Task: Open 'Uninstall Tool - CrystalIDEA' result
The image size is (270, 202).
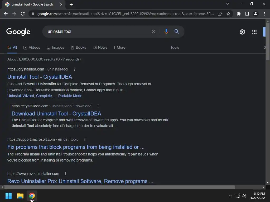Action: [x=40, y=77]
